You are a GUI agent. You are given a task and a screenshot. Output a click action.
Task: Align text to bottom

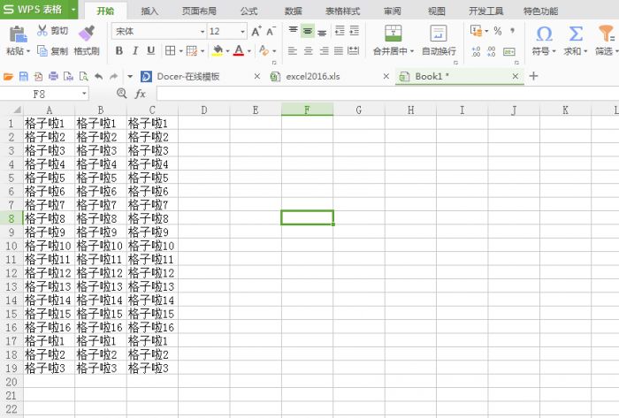click(322, 32)
